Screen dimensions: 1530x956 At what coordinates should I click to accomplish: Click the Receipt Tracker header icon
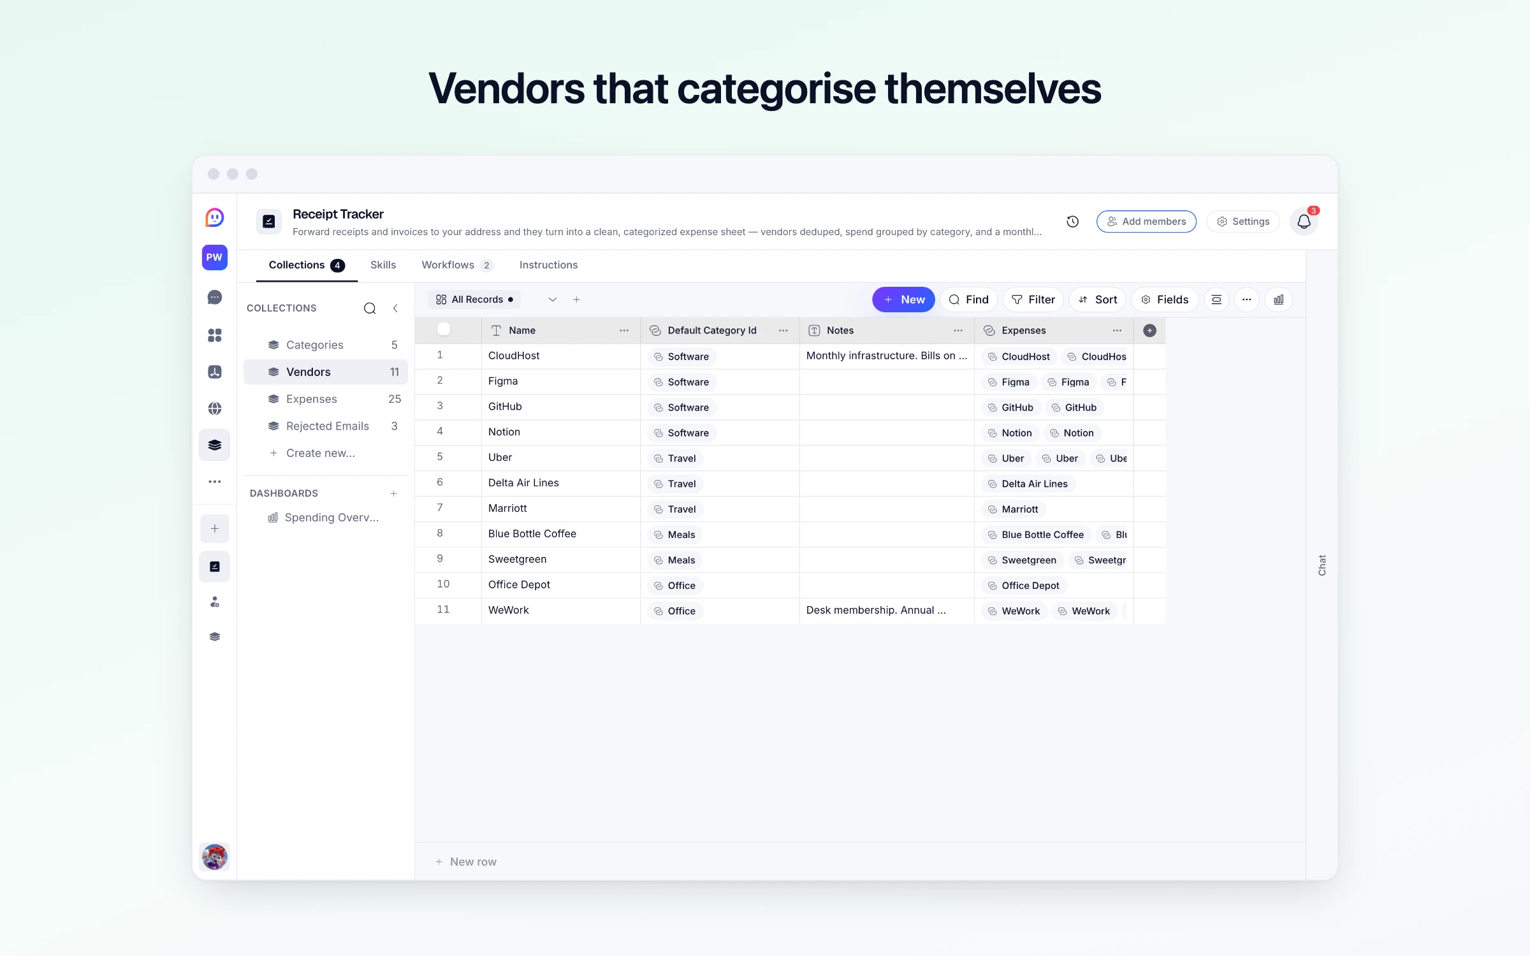pyautogui.click(x=269, y=221)
